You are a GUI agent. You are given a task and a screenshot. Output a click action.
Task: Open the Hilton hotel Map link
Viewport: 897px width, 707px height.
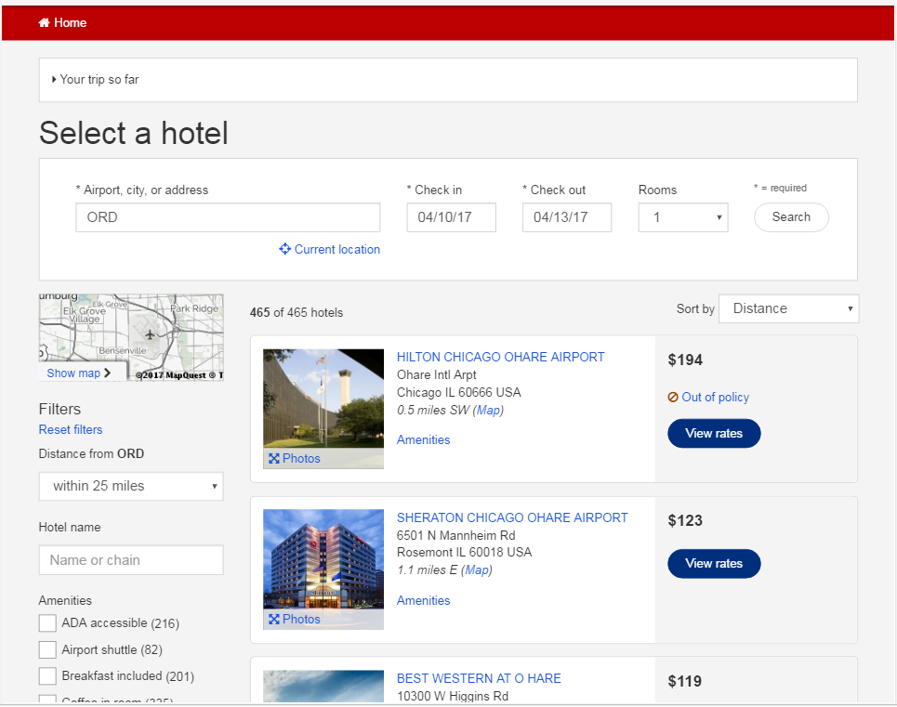[488, 411]
